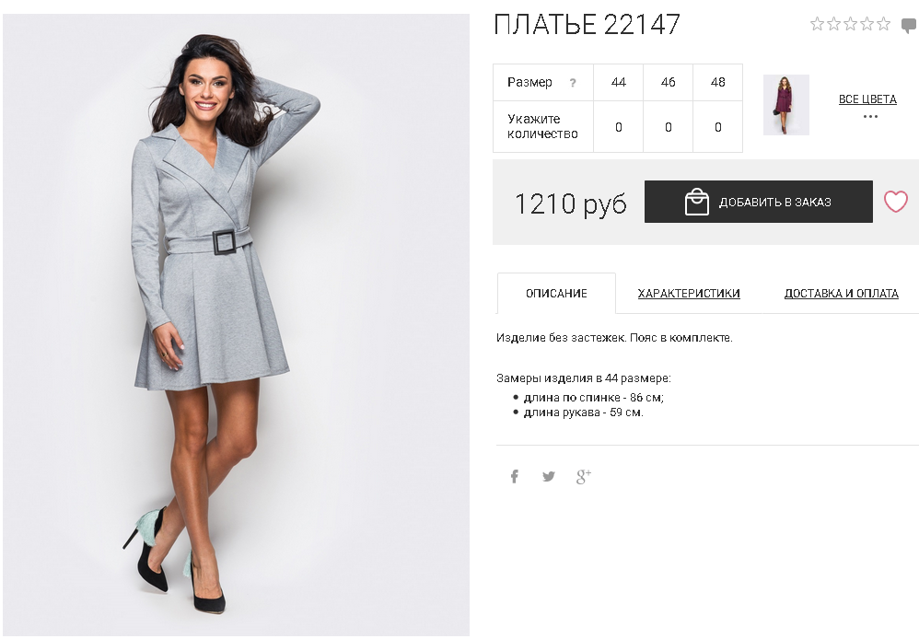This screenshot has width=919, height=639.
Task: Open the Все цвета link
Action: click(867, 99)
